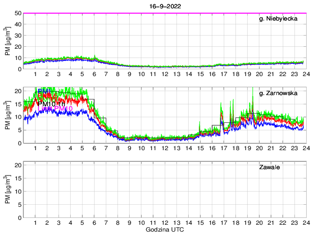Click hour 24 tick under the Zarnowska chart
The height and width of the screenshot is (234, 312).
point(306,148)
